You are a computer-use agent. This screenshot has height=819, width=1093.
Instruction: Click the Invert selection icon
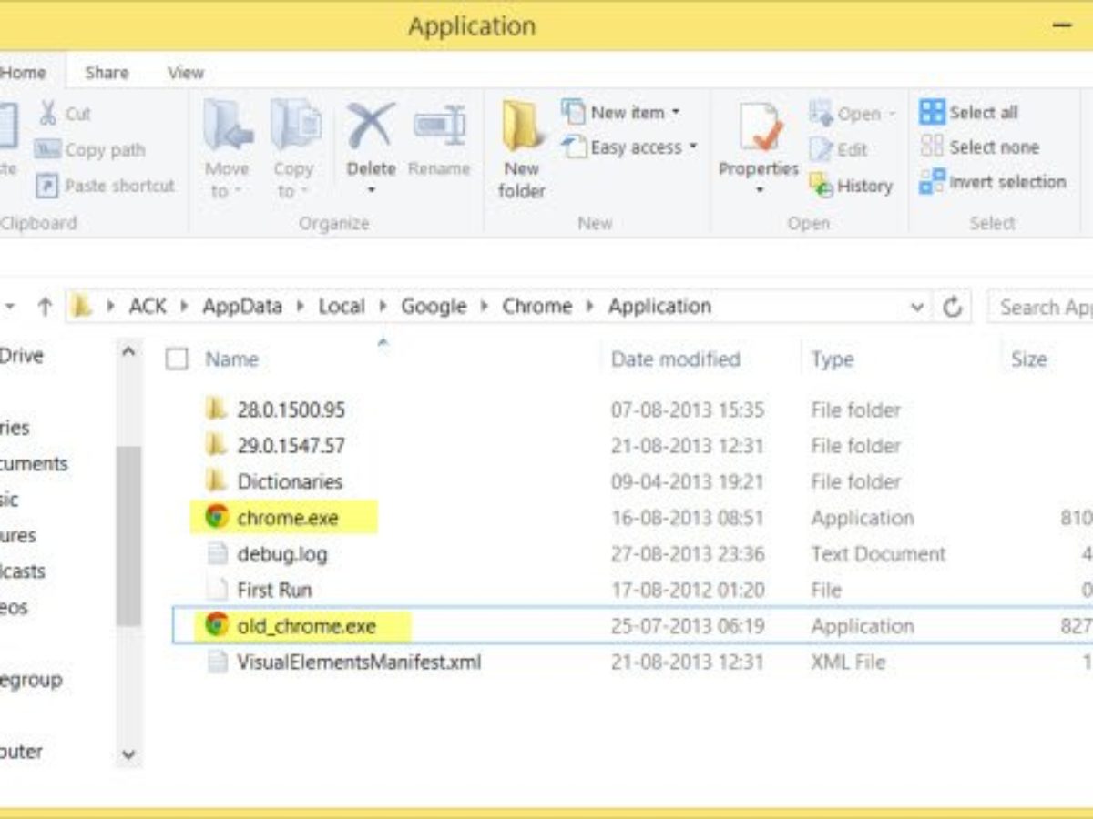tap(932, 181)
